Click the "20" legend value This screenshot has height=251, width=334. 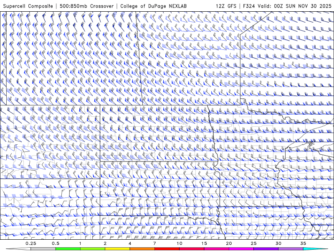point(229,243)
